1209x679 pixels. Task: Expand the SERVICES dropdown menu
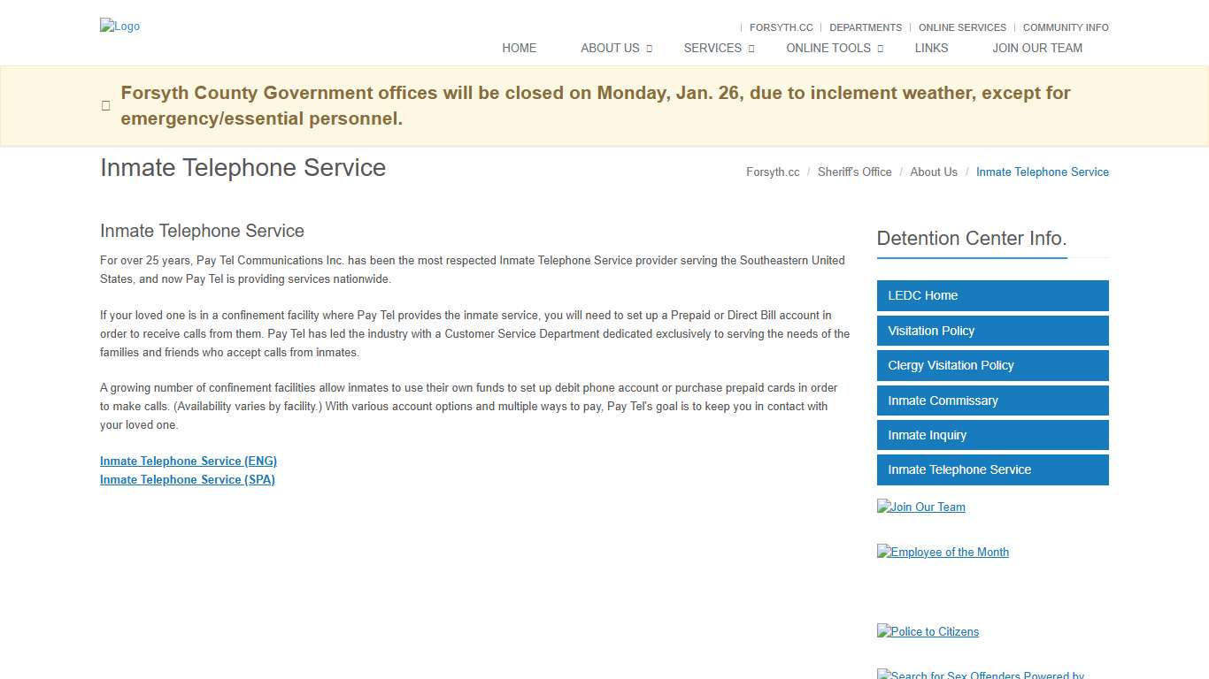click(x=712, y=48)
